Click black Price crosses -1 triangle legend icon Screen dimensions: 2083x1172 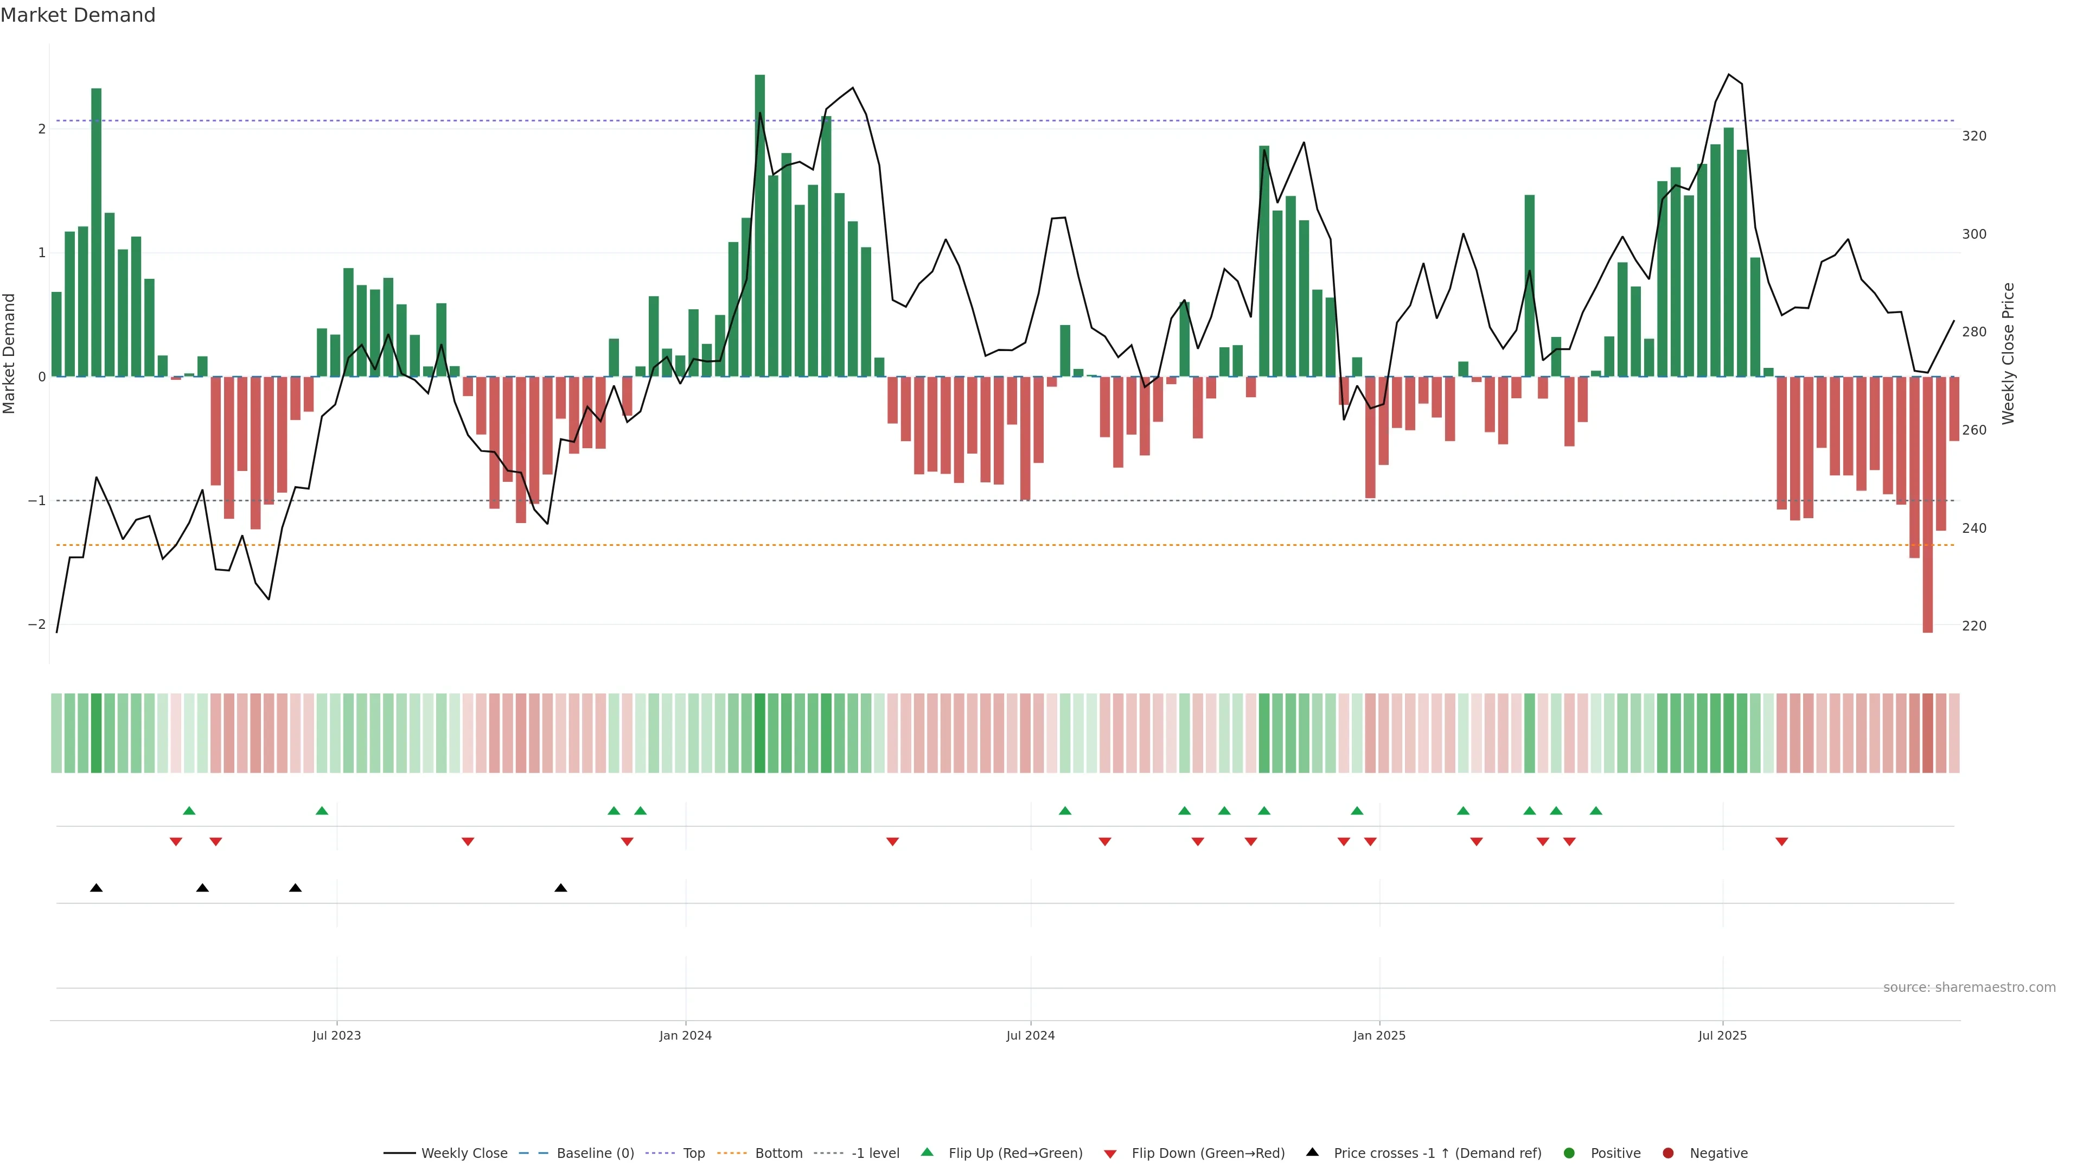pos(1312,1152)
